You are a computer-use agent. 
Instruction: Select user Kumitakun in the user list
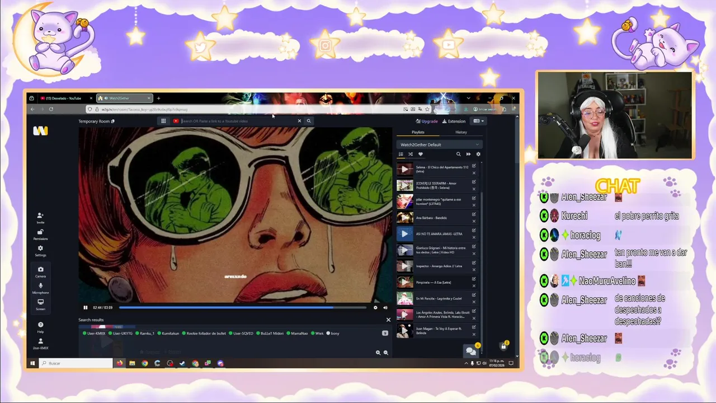tap(168, 333)
